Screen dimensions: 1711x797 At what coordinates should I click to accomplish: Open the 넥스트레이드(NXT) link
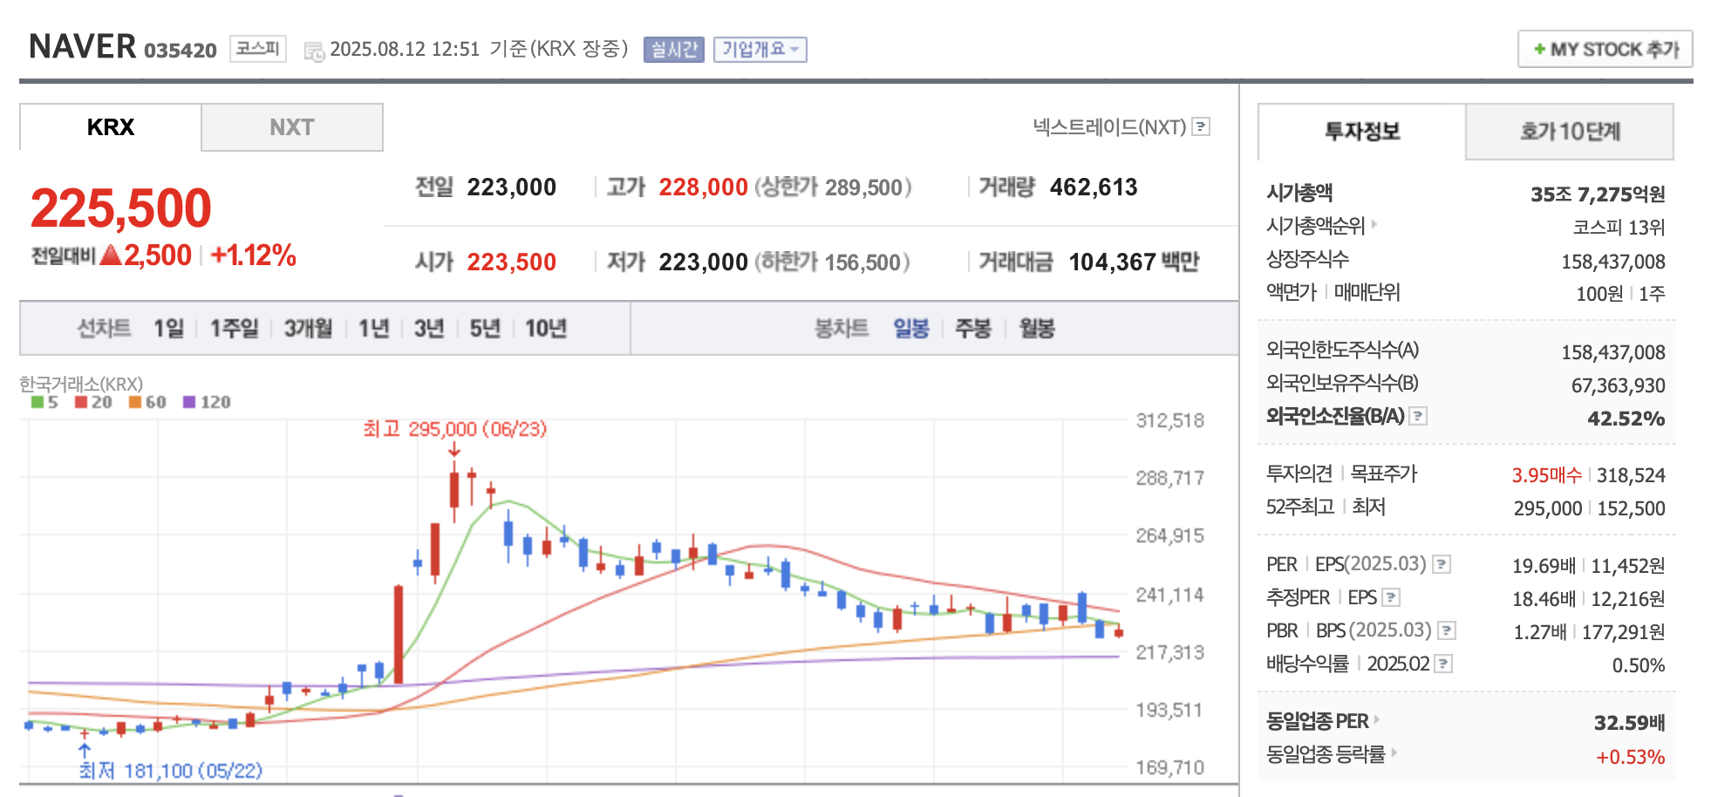coord(1109,127)
